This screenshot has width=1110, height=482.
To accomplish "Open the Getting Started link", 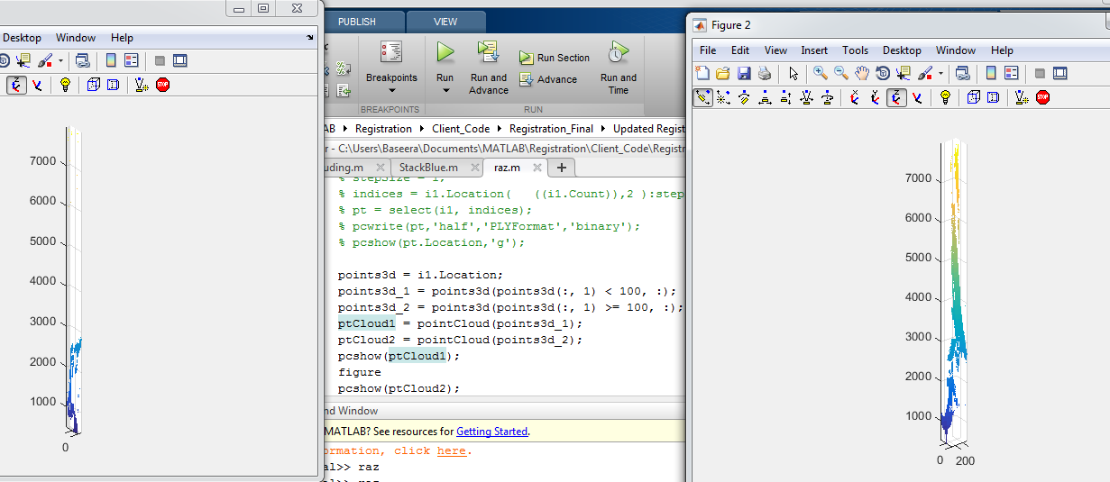I will point(491,432).
